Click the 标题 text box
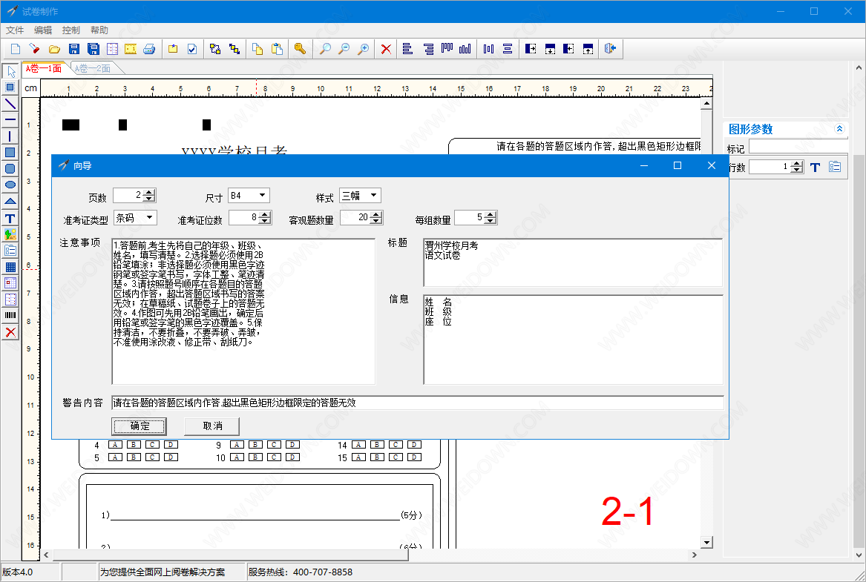Screen dimensions: 866x582 click(x=573, y=262)
